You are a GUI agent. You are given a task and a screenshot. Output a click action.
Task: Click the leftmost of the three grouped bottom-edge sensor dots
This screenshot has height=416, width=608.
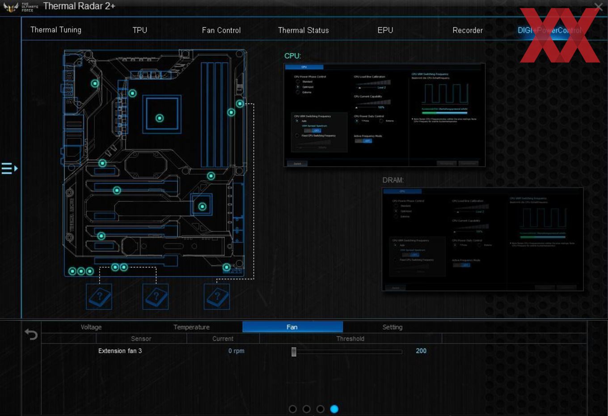tap(72, 271)
